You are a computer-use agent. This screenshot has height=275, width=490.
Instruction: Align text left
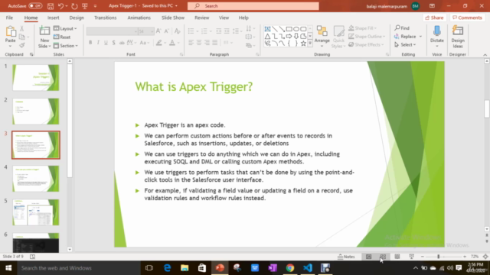191,43
